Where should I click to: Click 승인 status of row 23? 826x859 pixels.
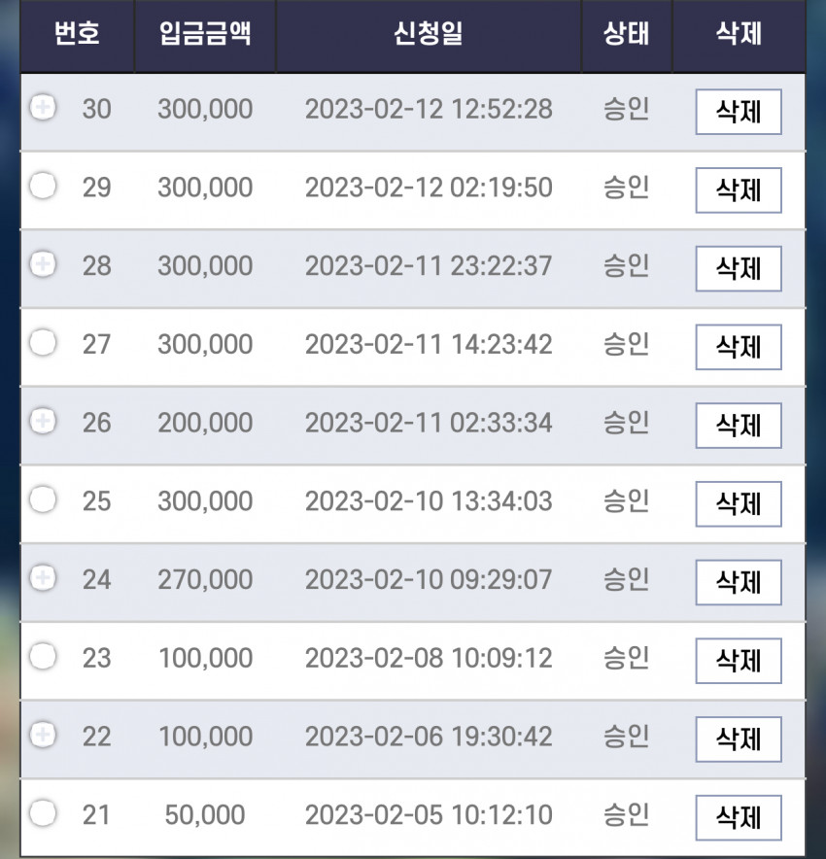pos(626,658)
